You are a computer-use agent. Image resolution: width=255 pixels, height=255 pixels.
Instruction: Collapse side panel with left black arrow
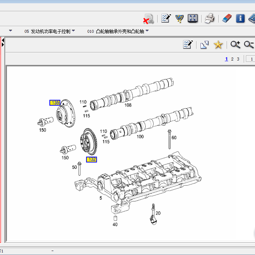tap(3, 40)
